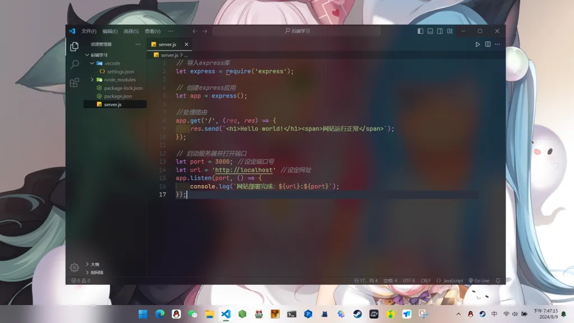
Task: Open the http://localhost link in code
Action: point(244,170)
